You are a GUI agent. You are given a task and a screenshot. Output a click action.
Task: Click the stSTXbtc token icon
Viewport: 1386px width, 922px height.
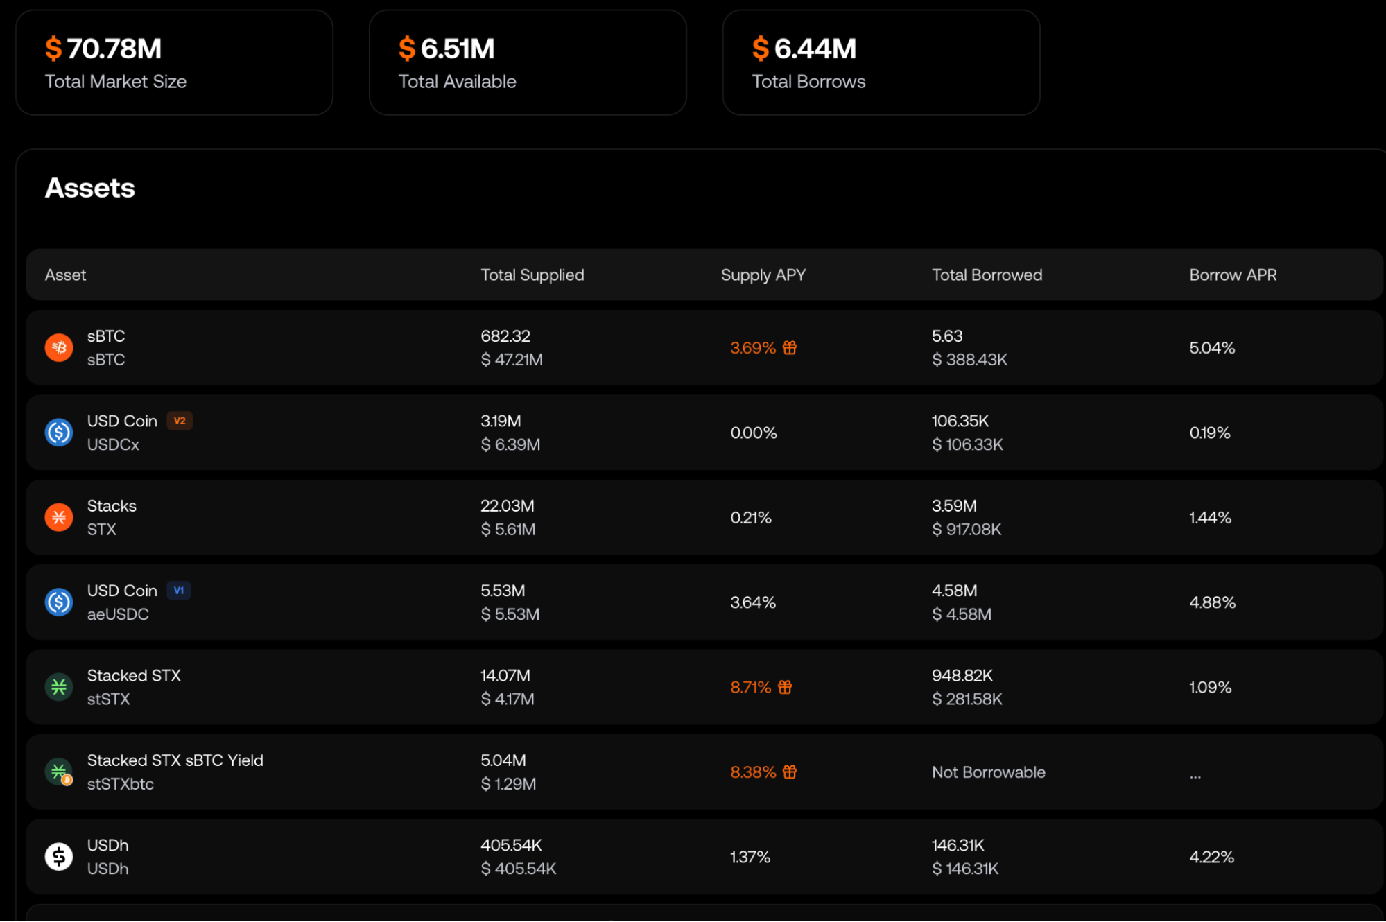pyautogui.click(x=59, y=772)
